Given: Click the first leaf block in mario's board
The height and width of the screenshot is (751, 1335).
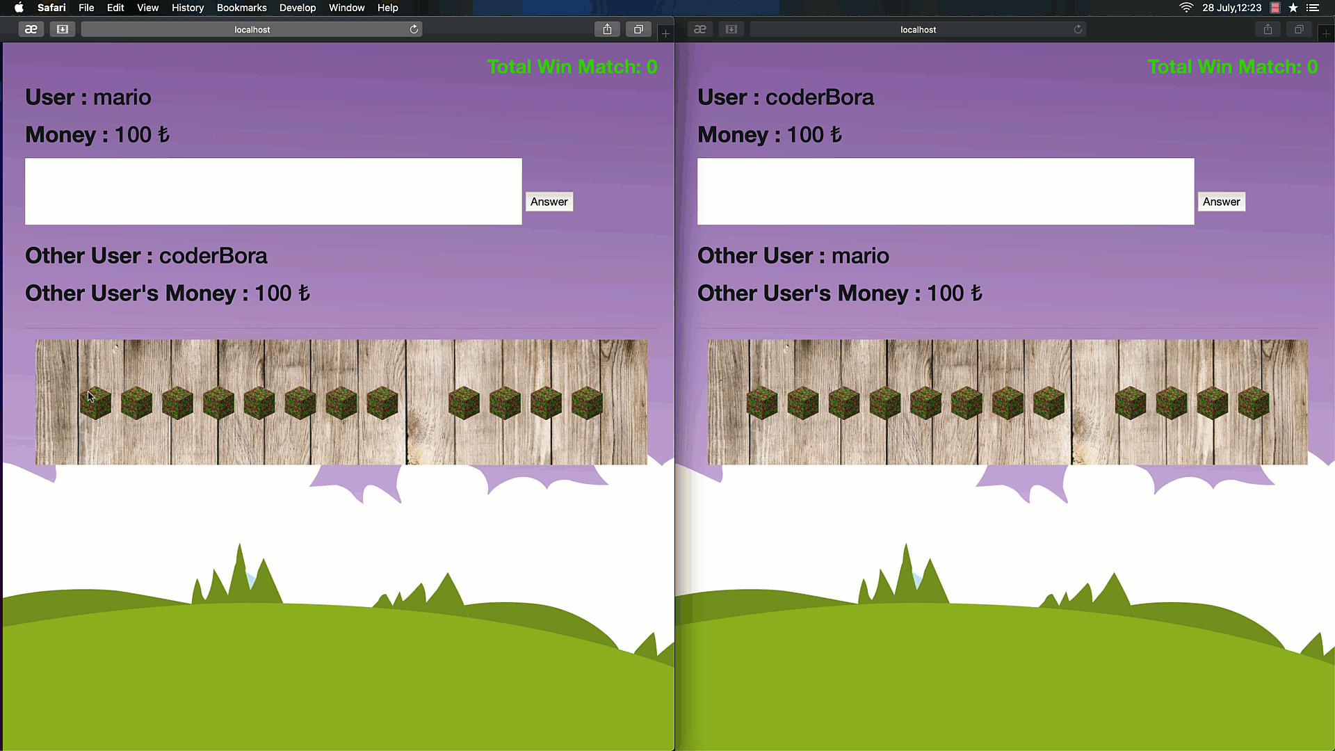Looking at the screenshot, I should 95,403.
